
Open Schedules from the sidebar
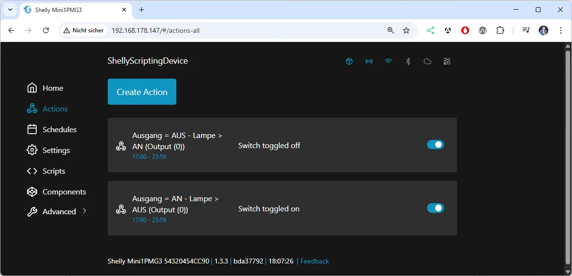tap(59, 129)
